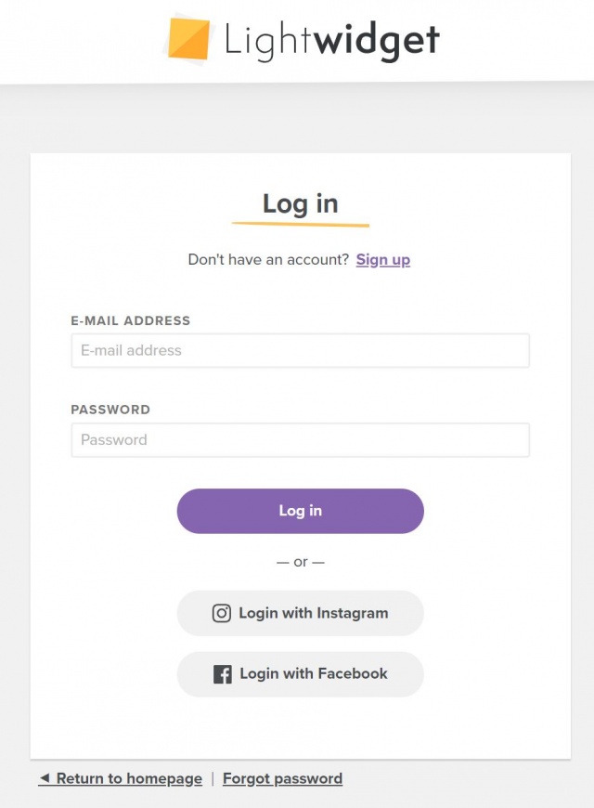Click the Facebook 'f' icon
Screen dimensions: 594x808
[223, 674]
